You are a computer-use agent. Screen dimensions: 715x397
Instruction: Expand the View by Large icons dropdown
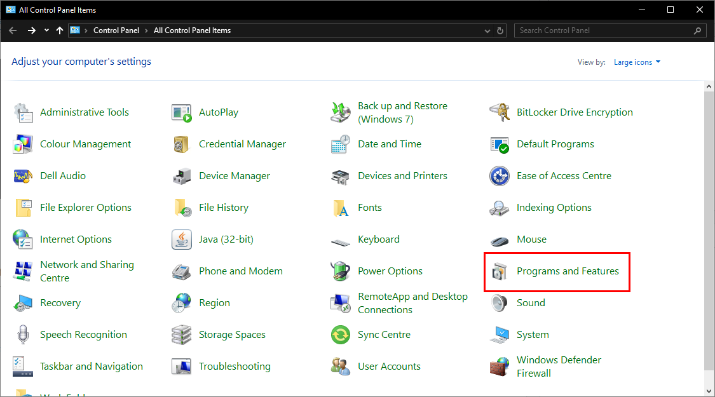tap(637, 62)
